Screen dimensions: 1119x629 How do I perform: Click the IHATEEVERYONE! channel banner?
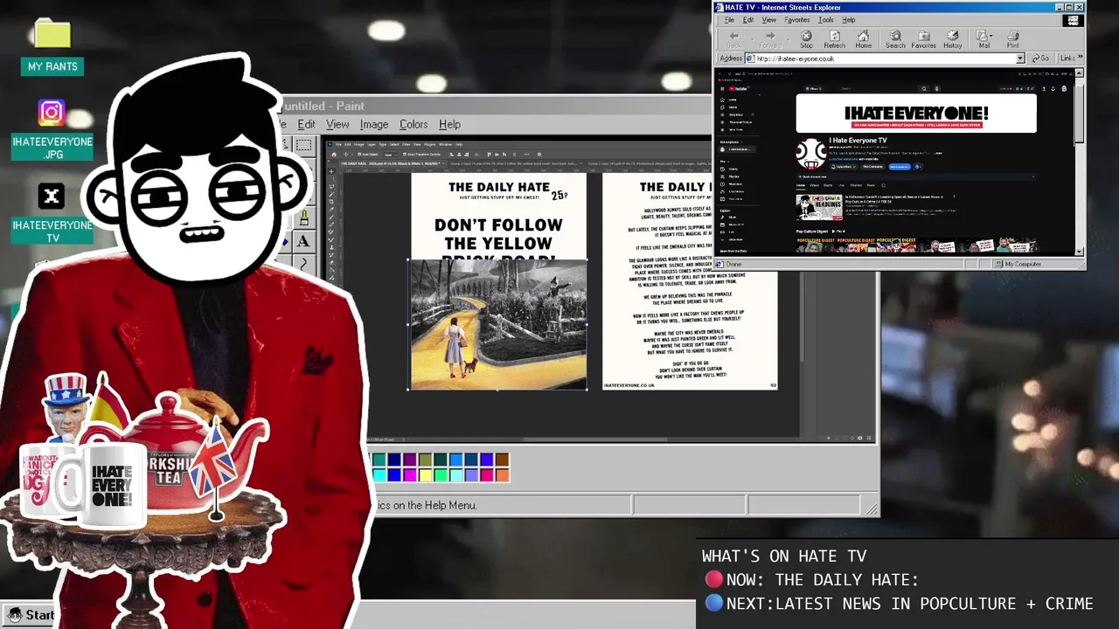tap(916, 114)
